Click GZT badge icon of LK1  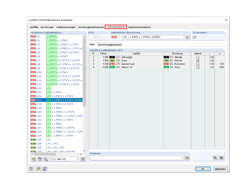(x=33, y=37)
